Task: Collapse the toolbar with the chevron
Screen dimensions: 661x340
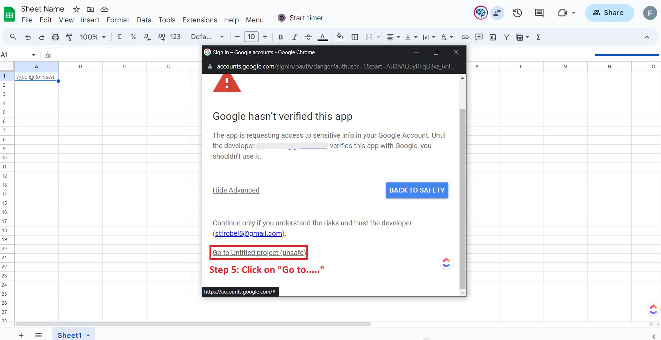Action: point(647,37)
